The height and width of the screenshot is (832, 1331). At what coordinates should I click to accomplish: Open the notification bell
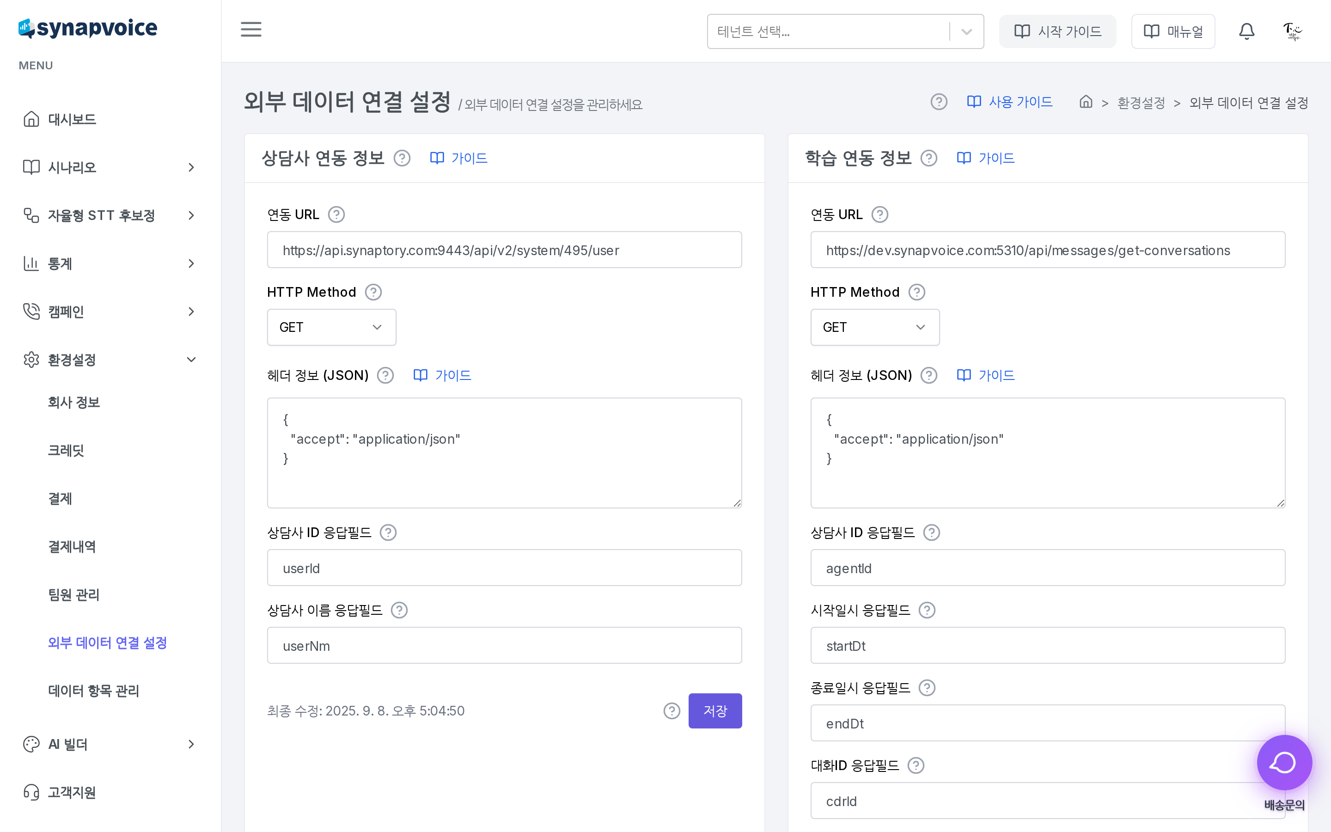coord(1246,31)
